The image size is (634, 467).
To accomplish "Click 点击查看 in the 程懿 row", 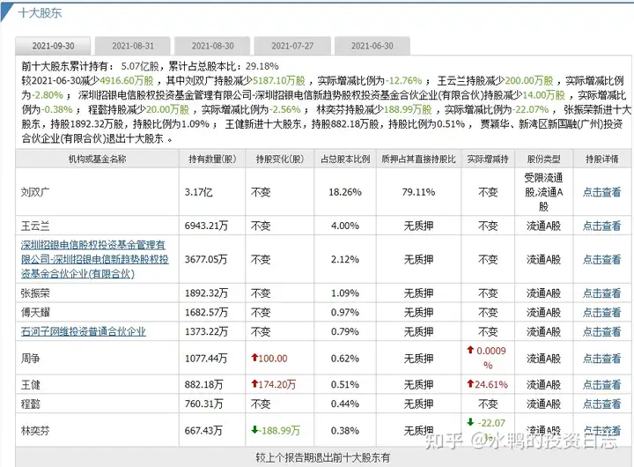I will (601, 404).
